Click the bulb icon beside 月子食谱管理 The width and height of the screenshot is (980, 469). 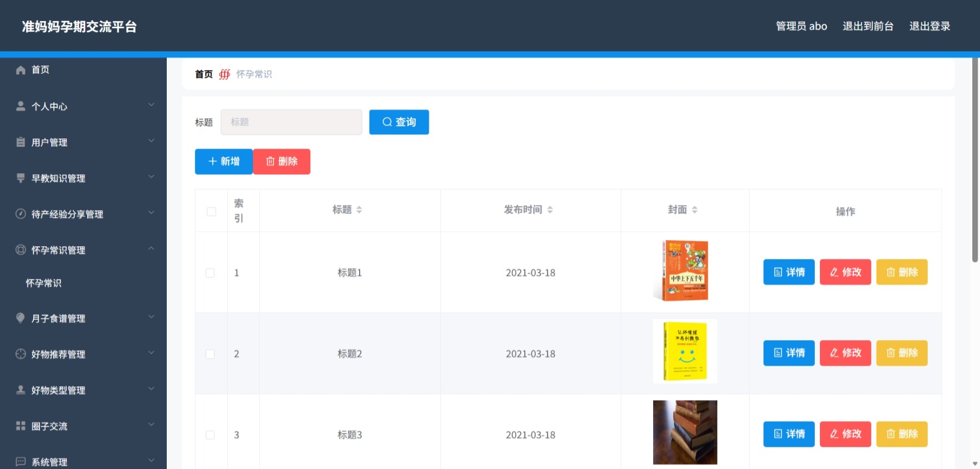click(21, 318)
